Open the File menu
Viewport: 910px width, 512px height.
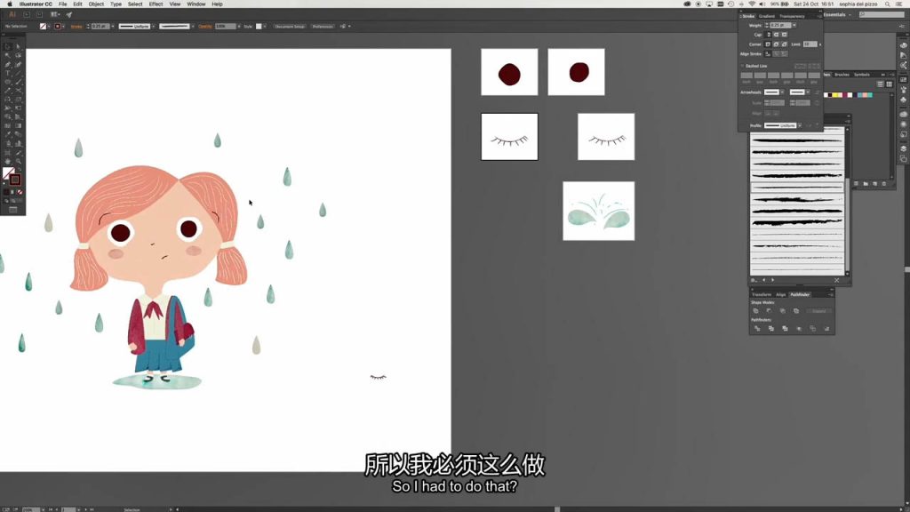63,4
